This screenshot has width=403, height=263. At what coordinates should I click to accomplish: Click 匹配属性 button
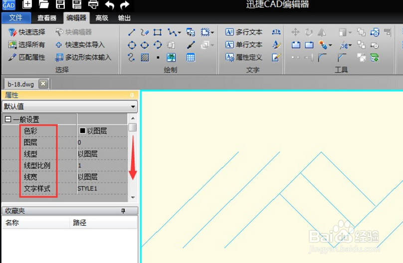26,57
